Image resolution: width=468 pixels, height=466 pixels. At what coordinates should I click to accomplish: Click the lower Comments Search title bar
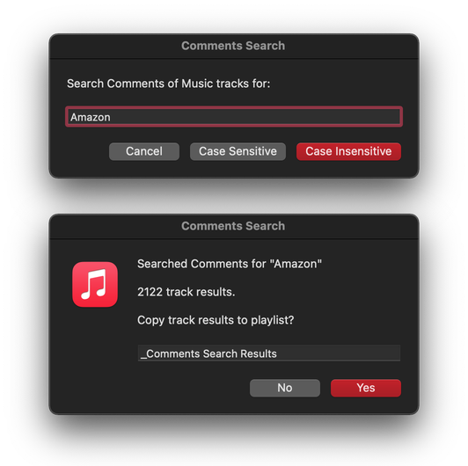tap(234, 226)
